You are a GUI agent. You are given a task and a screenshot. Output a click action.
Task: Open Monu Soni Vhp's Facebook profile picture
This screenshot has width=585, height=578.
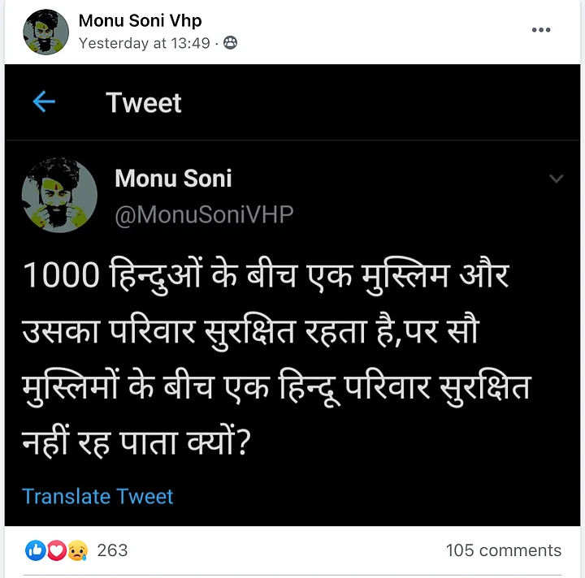[x=46, y=32]
